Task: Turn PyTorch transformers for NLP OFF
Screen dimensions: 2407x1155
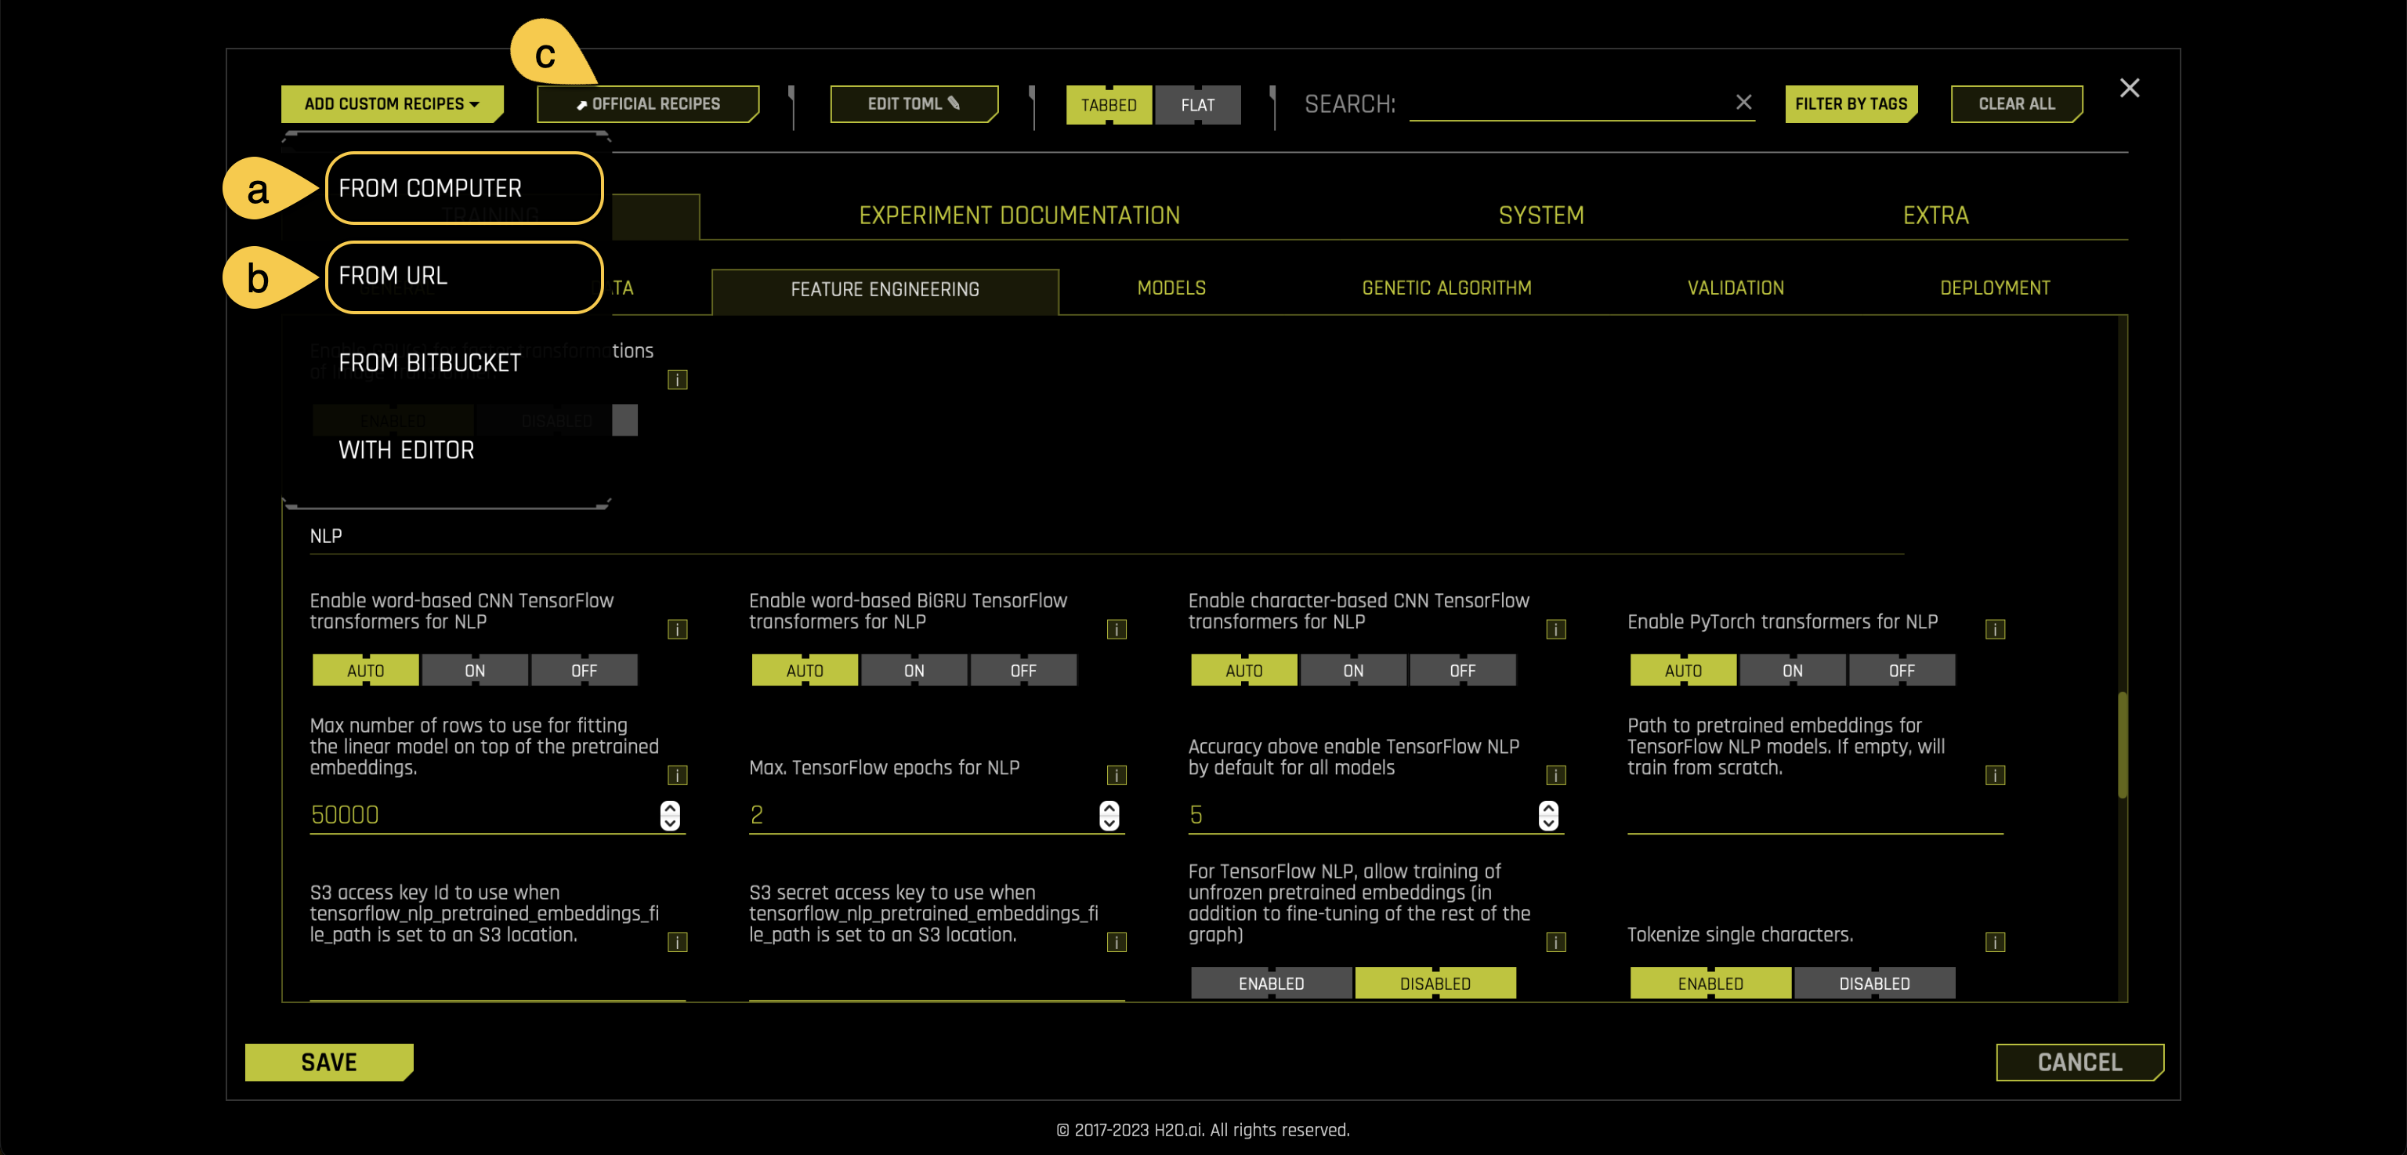Action: coord(1902,670)
